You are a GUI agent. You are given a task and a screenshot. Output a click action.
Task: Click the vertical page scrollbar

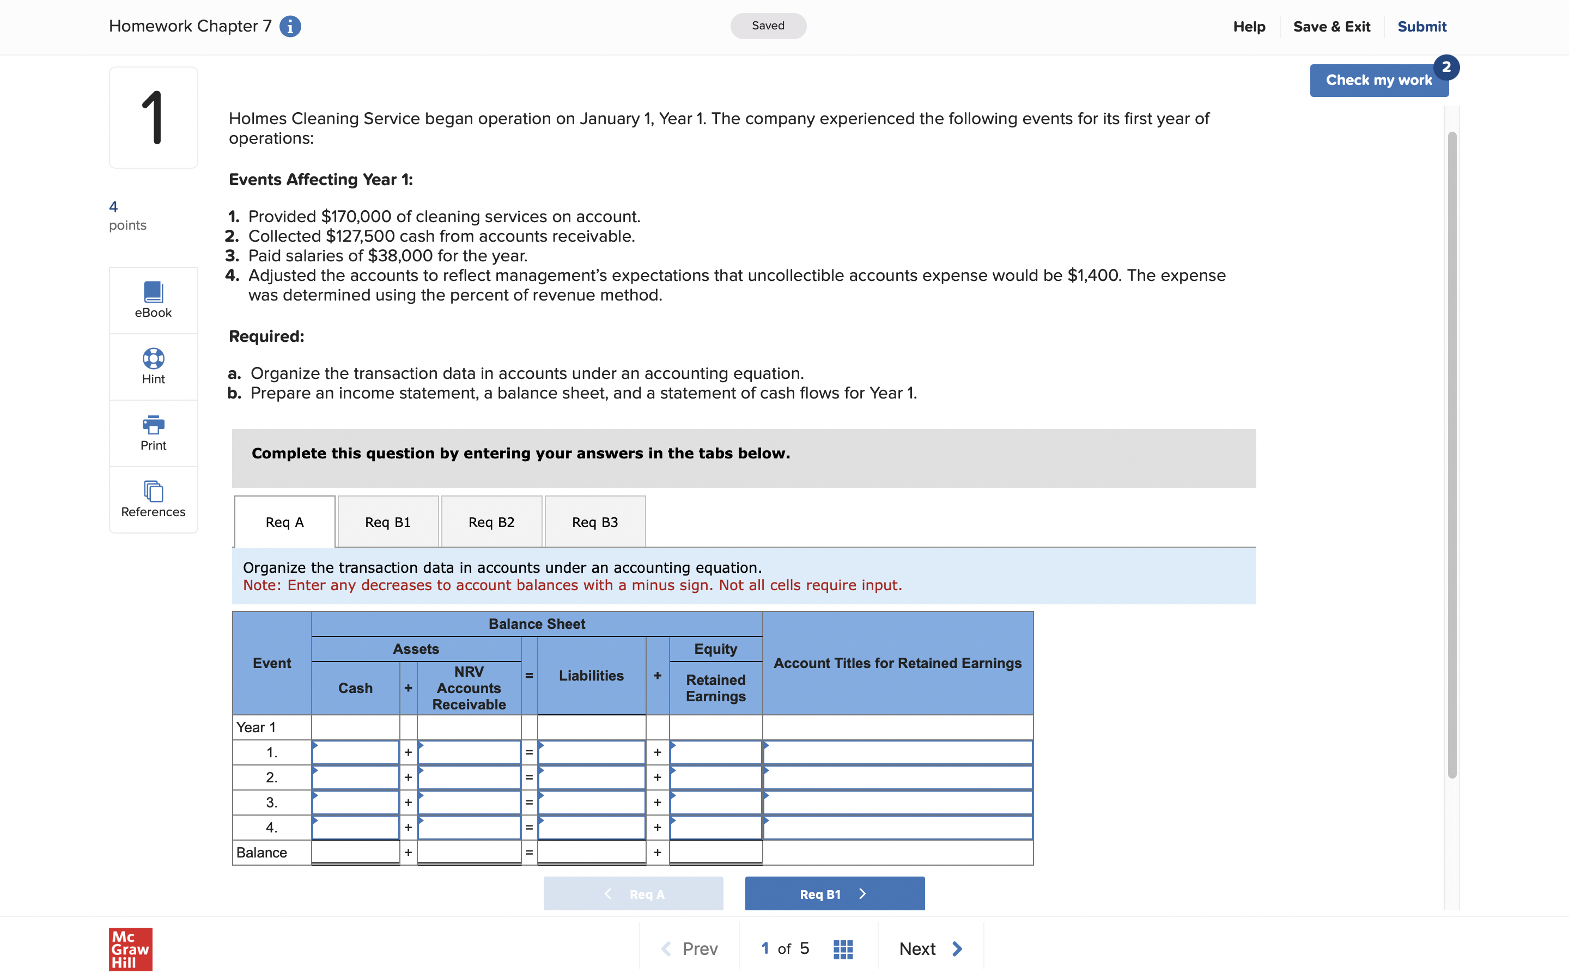tap(1452, 454)
